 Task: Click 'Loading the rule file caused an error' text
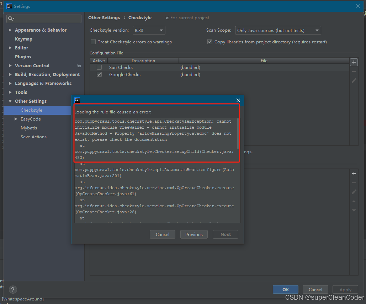click(113, 112)
